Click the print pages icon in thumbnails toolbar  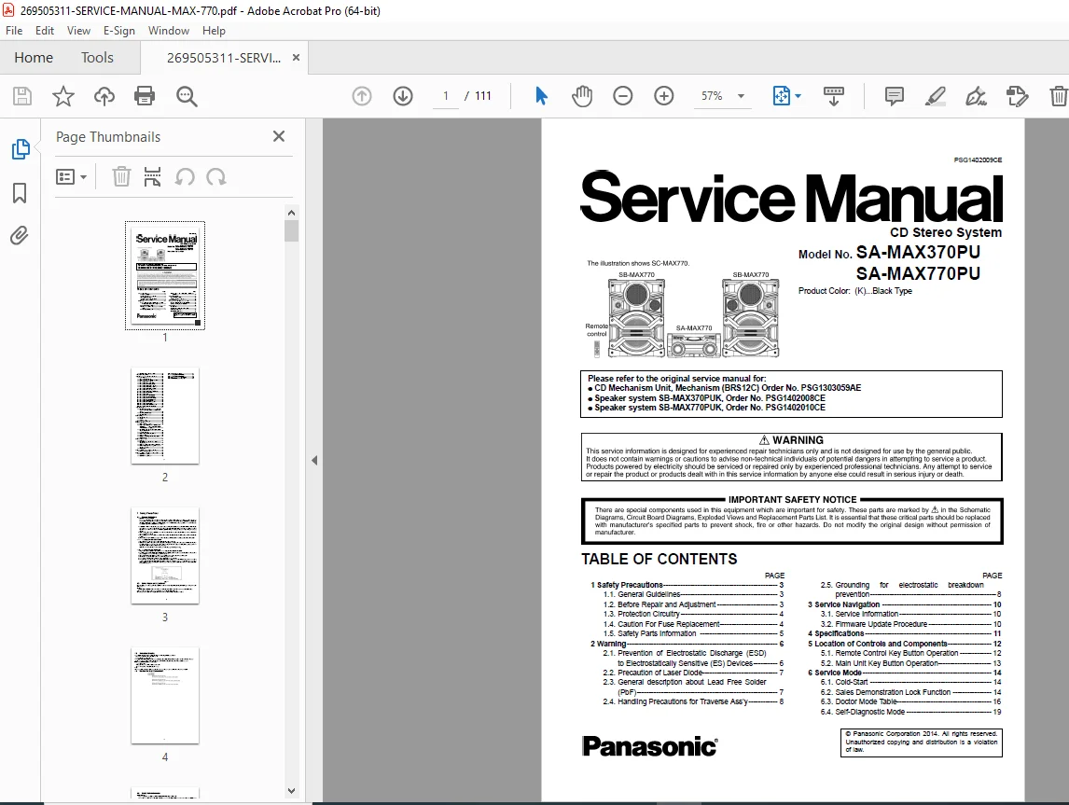pyautogui.click(x=152, y=177)
